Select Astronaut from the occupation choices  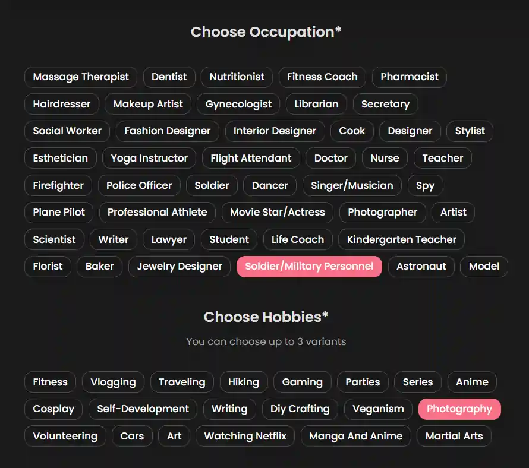click(x=421, y=267)
